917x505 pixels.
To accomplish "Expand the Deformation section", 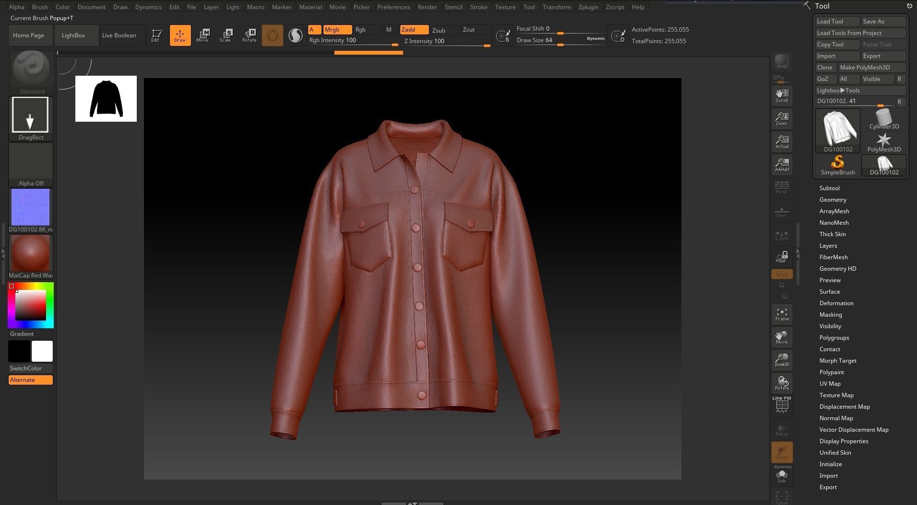I will pos(836,303).
